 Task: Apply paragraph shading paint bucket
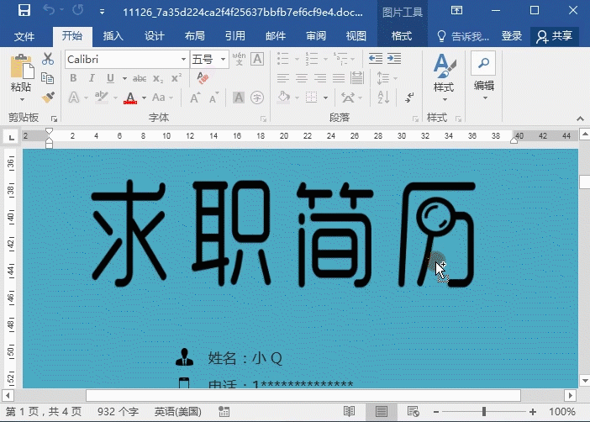(284, 98)
